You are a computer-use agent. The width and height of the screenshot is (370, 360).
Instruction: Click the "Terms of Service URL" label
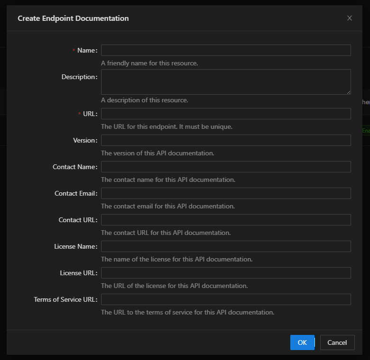click(x=65, y=299)
